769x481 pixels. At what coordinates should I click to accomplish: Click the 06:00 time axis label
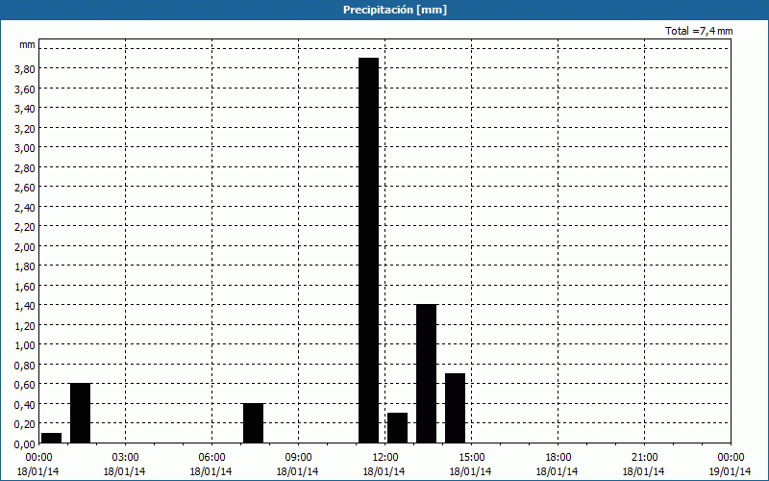pyautogui.click(x=211, y=458)
